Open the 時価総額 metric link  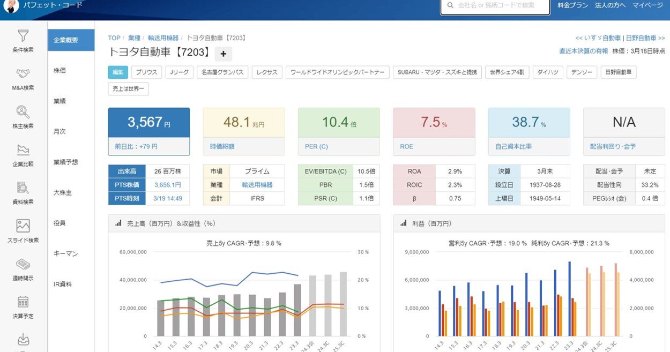coord(222,146)
